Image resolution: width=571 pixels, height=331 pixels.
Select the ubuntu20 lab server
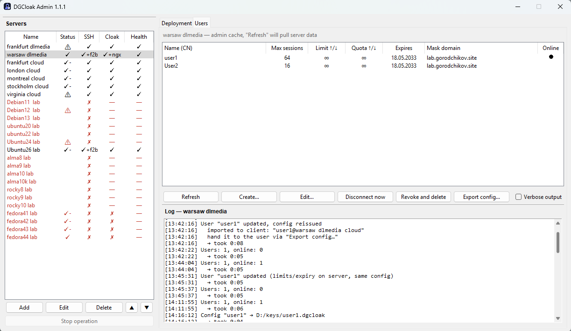79,126
